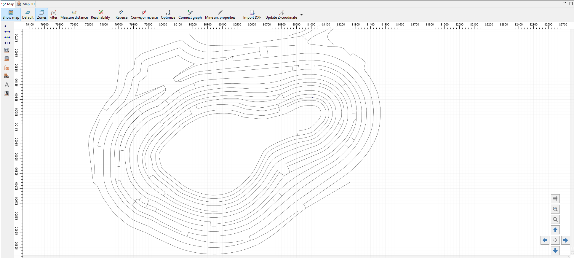
Task: Open the Map 3D tab
Action: [26, 4]
